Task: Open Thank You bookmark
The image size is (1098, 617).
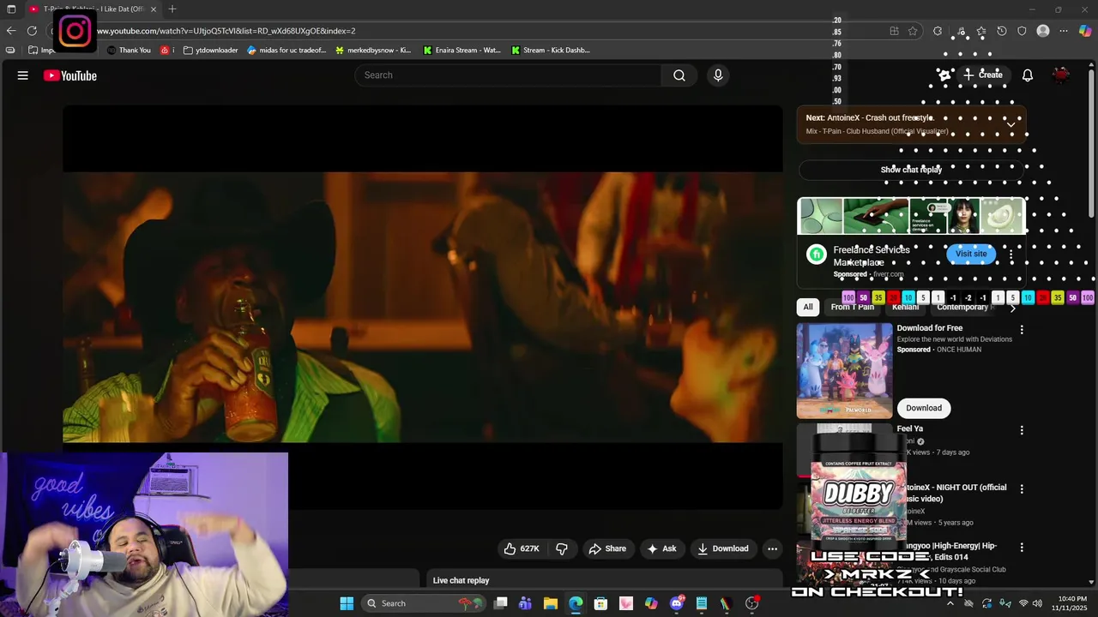Action: (x=128, y=51)
